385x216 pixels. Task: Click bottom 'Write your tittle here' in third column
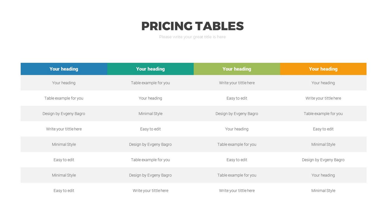click(237, 191)
